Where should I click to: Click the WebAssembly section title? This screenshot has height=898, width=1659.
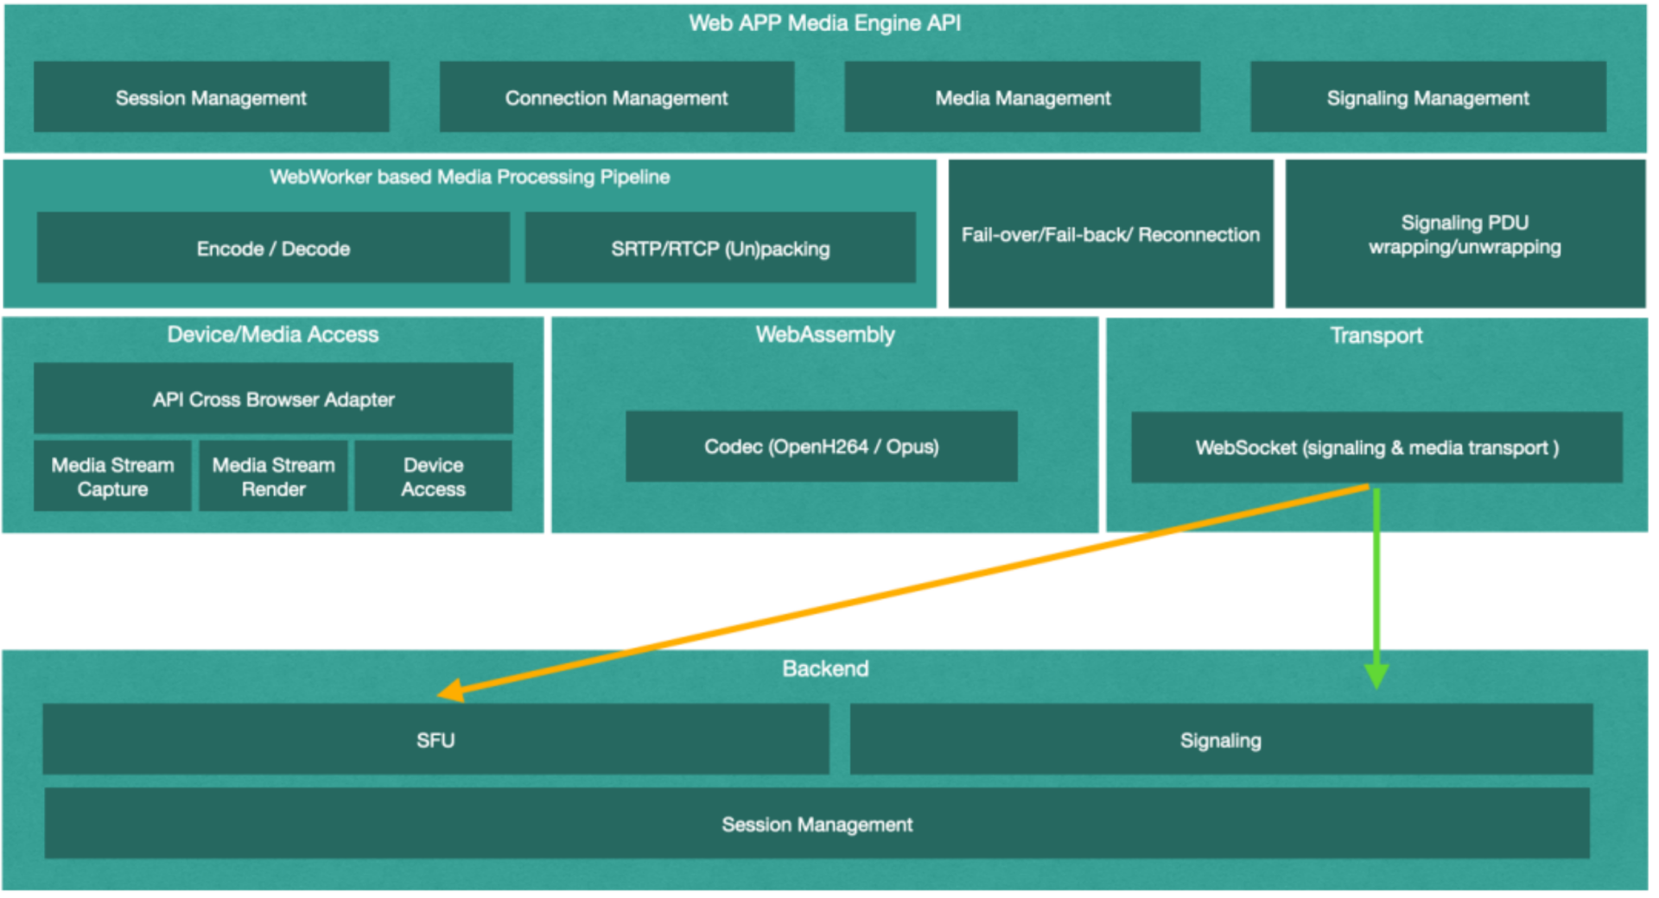click(x=825, y=334)
